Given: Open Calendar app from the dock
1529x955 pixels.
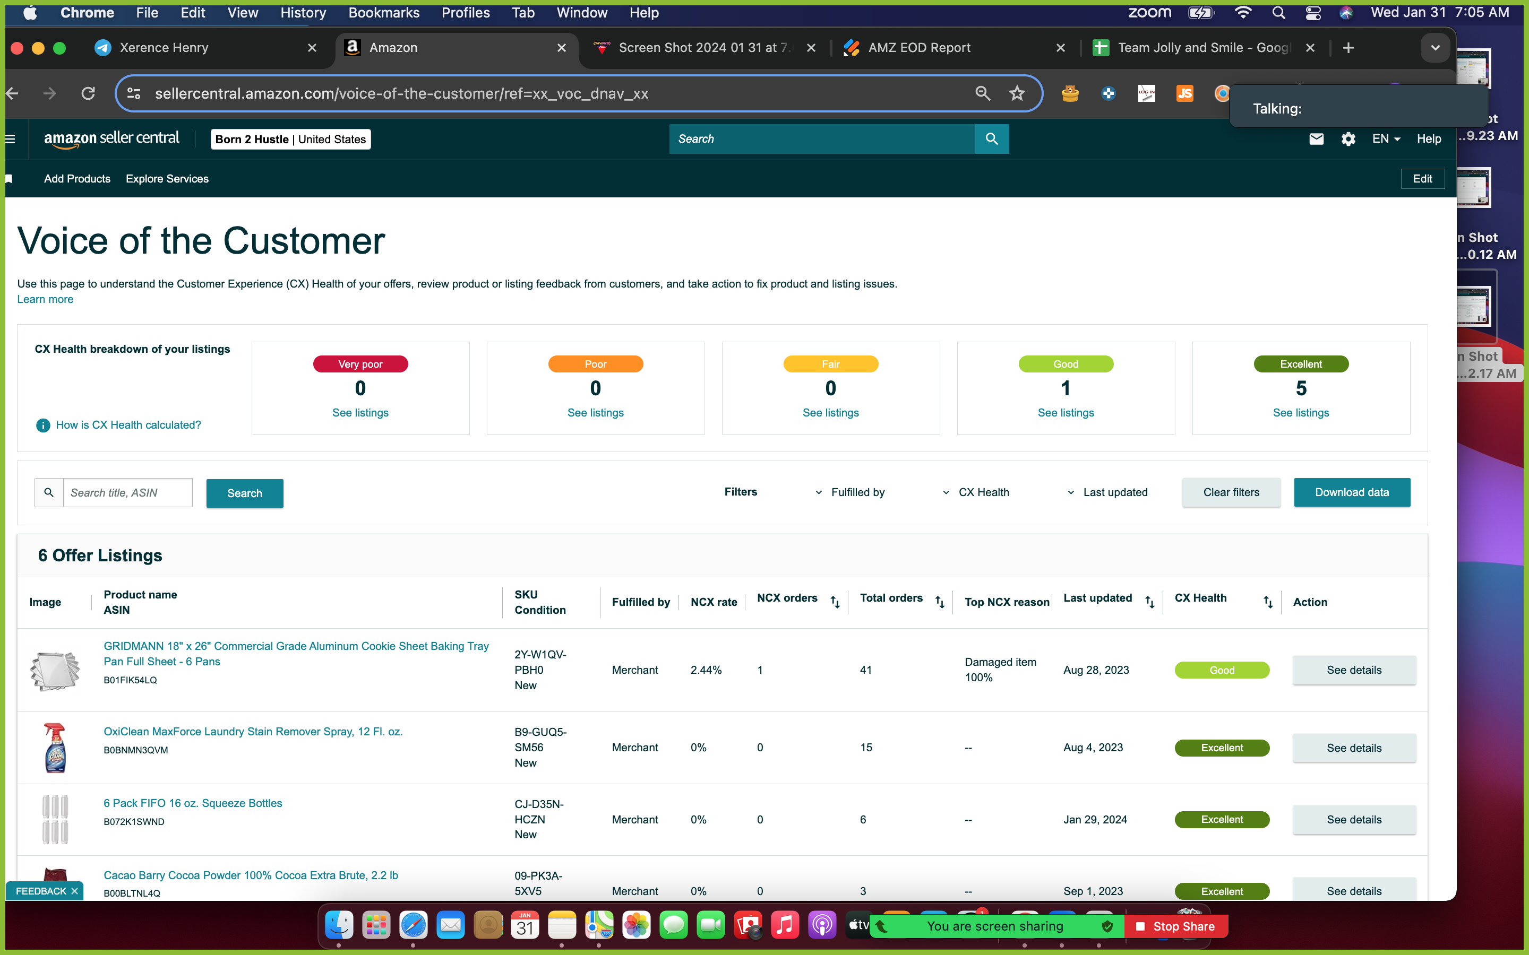Looking at the screenshot, I should tap(525, 926).
